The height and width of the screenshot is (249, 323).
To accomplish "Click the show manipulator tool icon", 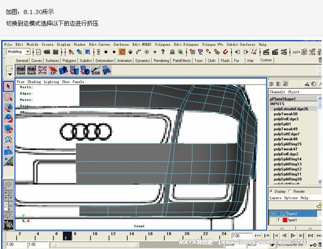I will [x=9, y=161].
